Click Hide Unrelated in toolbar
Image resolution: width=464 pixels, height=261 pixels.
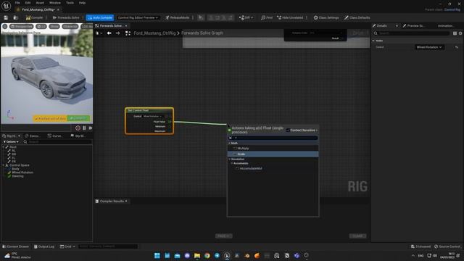click(290, 17)
